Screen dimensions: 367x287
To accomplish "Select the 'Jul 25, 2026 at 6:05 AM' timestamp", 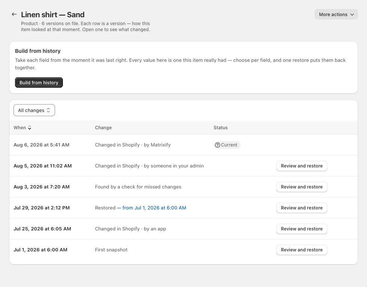I will click(42, 229).
